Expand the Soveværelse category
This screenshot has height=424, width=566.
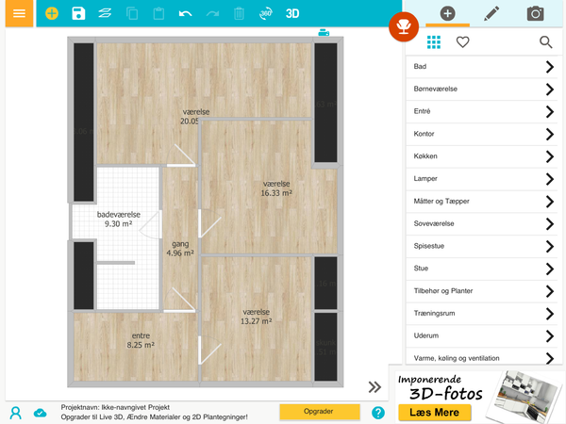[481, 223]
